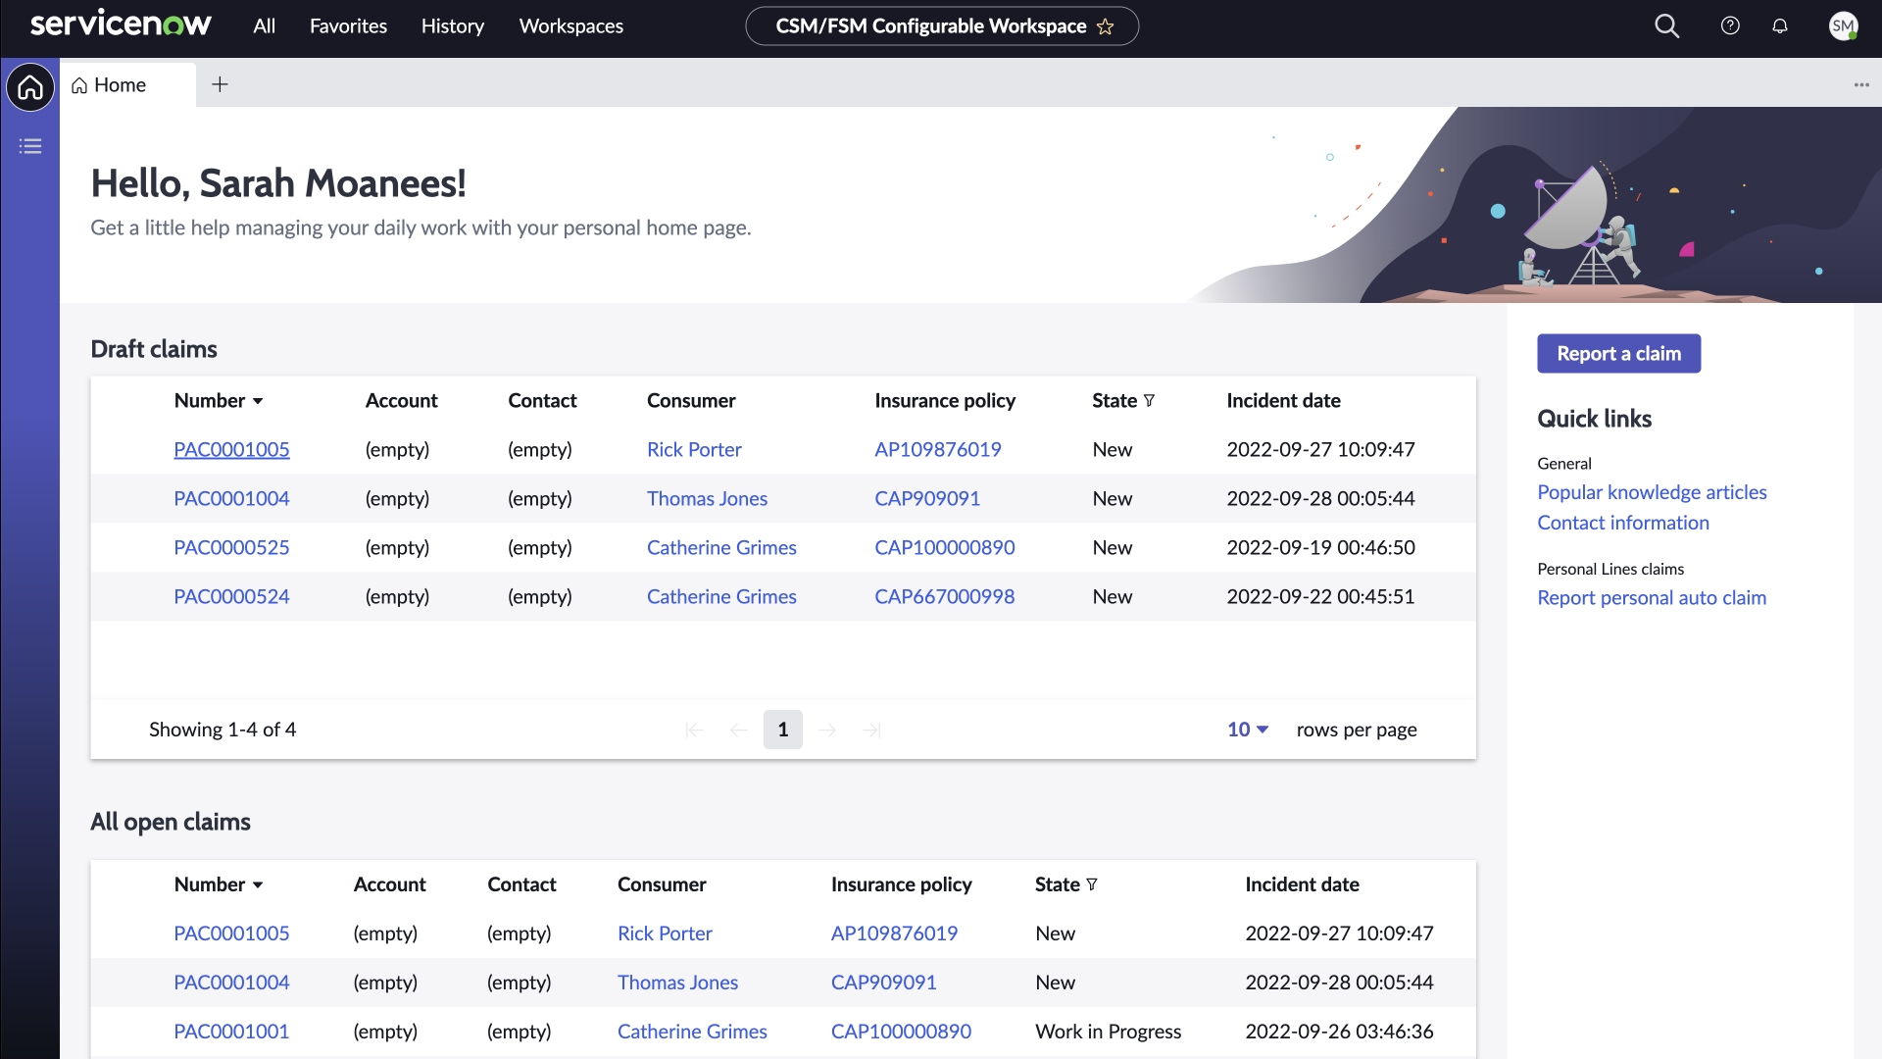
Task: Add new tab with plus icon
Action: pyautogui.click(x=220, y=84)
